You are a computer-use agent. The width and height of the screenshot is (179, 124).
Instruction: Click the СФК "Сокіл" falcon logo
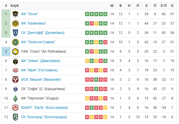[x=15, y=52]
